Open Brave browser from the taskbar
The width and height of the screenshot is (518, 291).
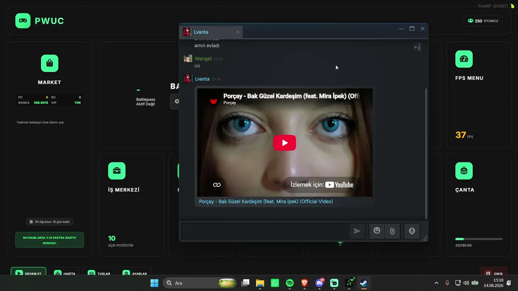(305, 283)
